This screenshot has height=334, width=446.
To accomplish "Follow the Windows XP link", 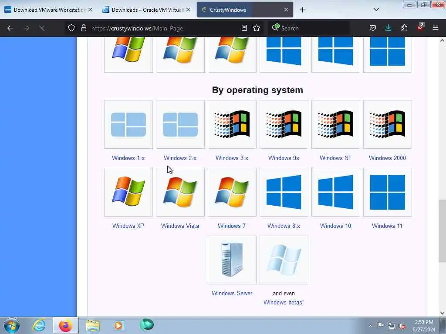I will click(x=128, y=226).
